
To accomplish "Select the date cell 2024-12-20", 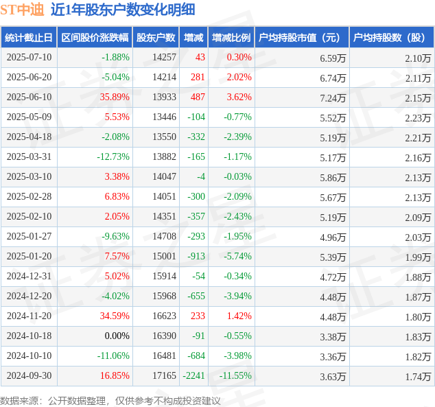I will 29,296.
